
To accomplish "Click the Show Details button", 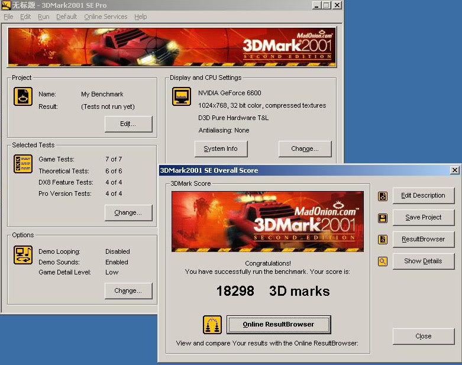I will [424, 261].
